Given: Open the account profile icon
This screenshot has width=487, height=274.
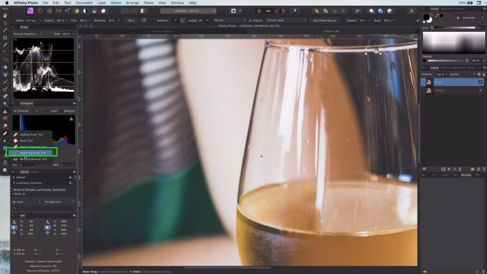Looking at the screenshot, I should click(412, 11).
